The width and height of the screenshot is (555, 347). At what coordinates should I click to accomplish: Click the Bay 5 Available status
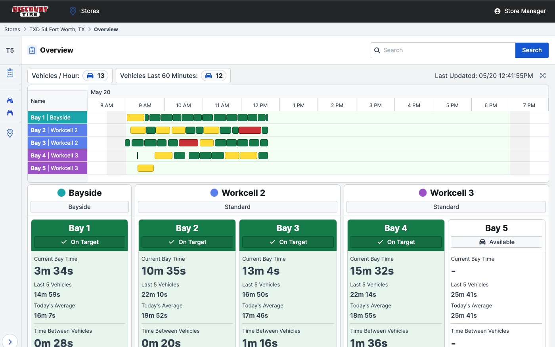(496, 242)
